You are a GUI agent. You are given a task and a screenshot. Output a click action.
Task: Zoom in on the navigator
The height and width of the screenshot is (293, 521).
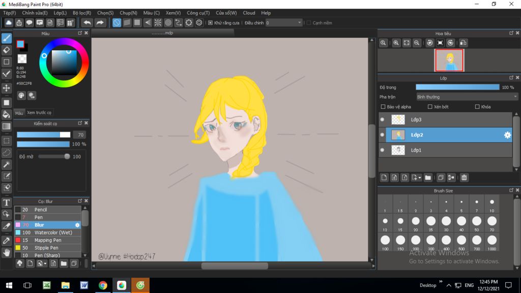tap(396, 43)
